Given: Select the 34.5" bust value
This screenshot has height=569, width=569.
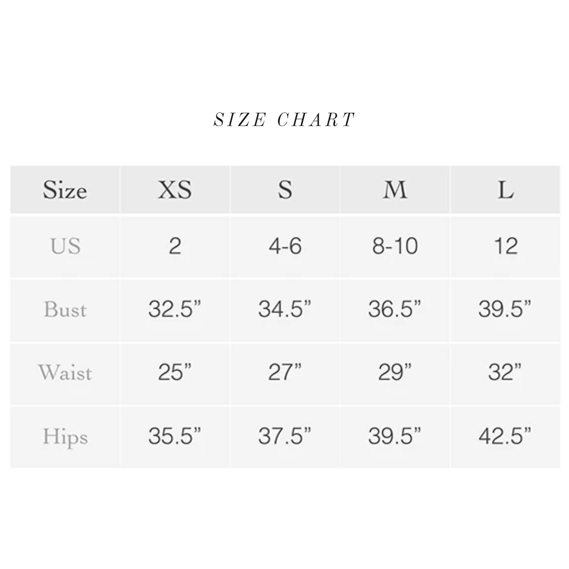Looking at the screenshot, I should tap(285, 310).
